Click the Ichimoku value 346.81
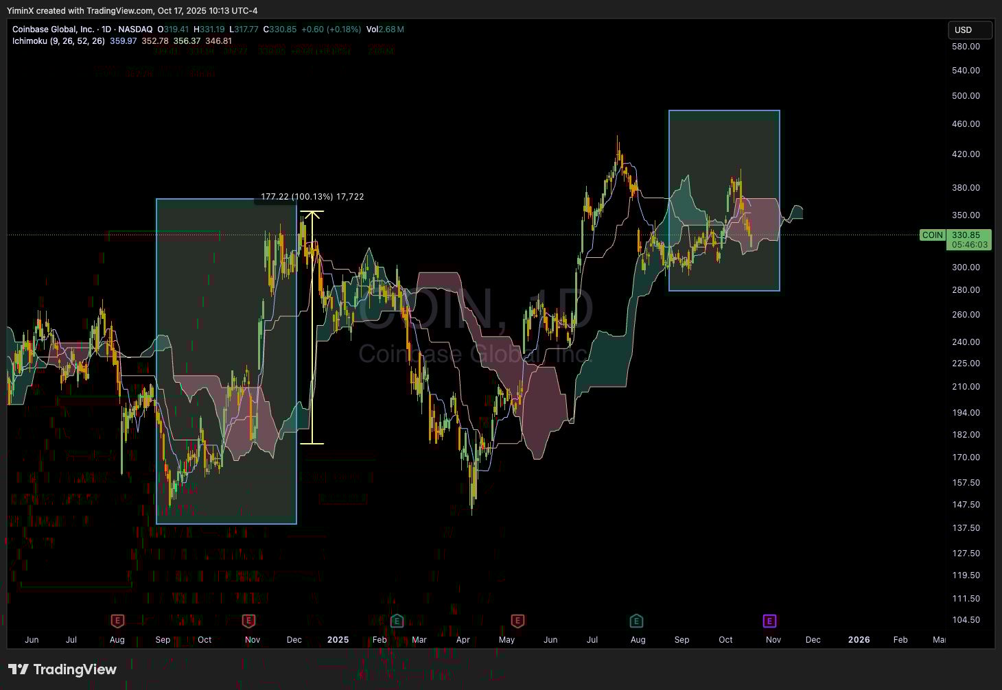Image resolution: width=1002 pixels, height=690 pixels. click(x=218, y=41)
